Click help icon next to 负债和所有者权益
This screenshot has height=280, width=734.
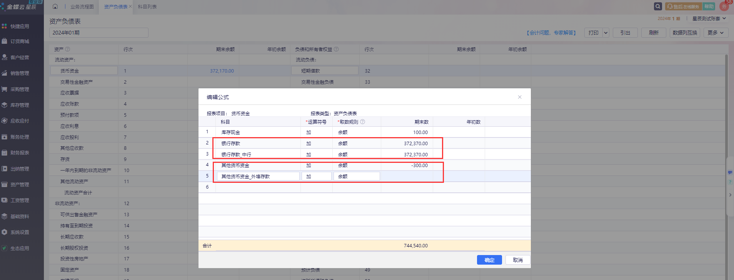[x=336, y=49]
